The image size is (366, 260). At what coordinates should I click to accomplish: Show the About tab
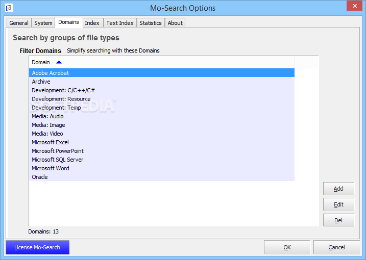click(175, 23)
